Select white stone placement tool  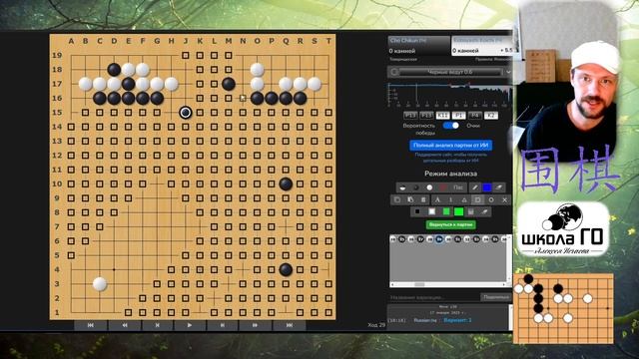(x=429, y=187)
